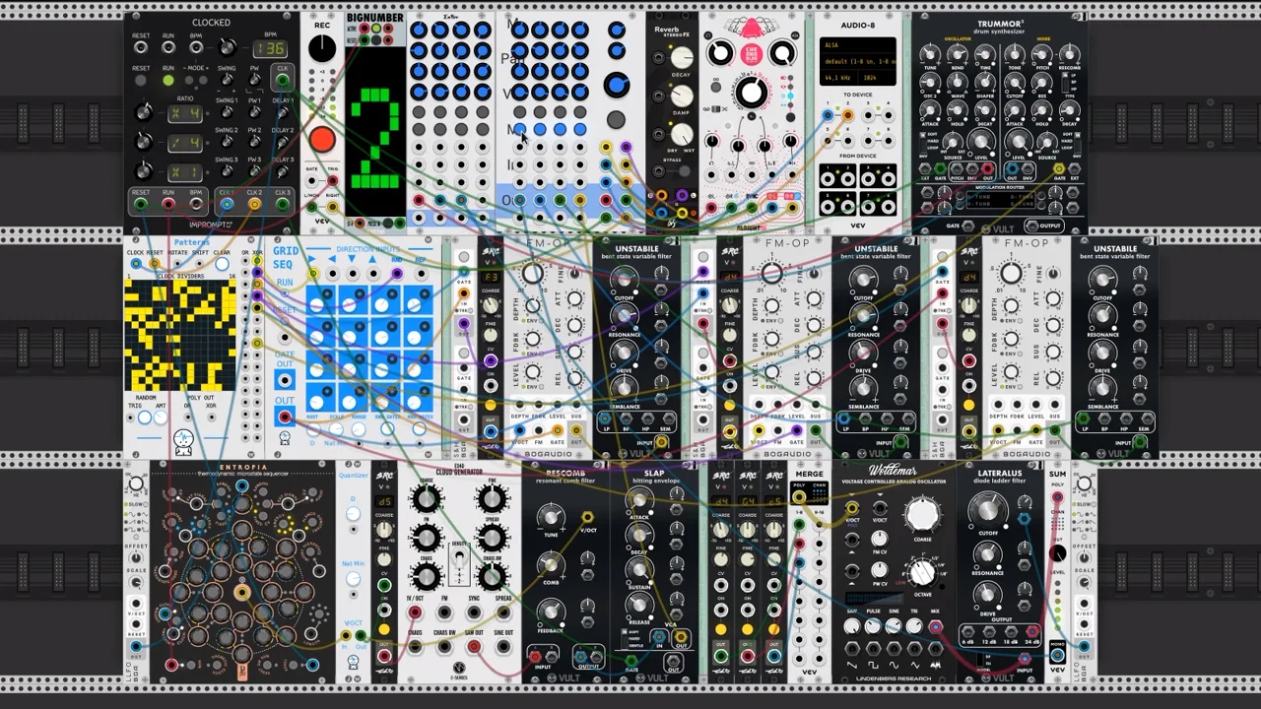Click the Lateralus 24 dB output jack
Image resolution: width=1261 pixels, height=709 pixels.
click(x=1031, y=632)
